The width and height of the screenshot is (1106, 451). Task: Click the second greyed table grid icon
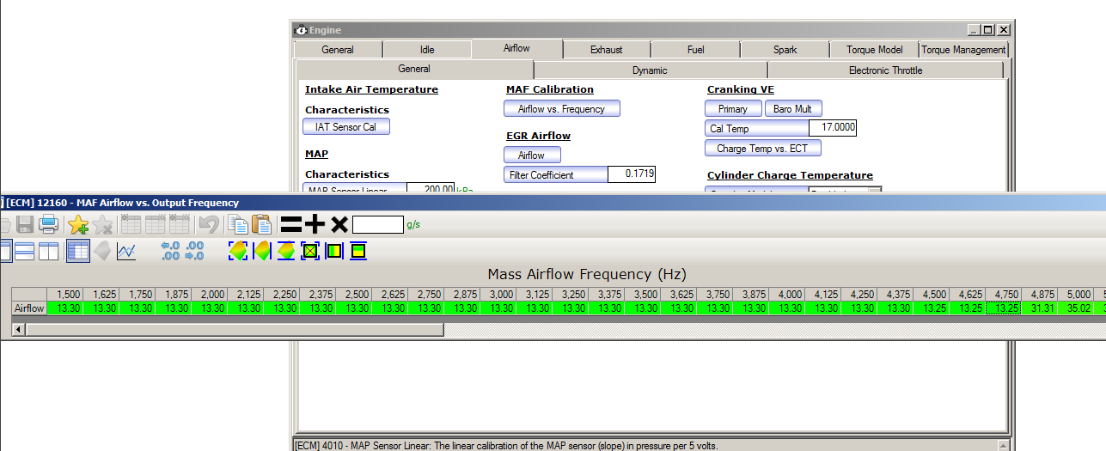pyautogui.click(x=156, y=225)
